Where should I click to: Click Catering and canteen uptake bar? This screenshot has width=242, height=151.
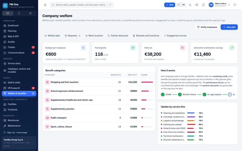192,124
